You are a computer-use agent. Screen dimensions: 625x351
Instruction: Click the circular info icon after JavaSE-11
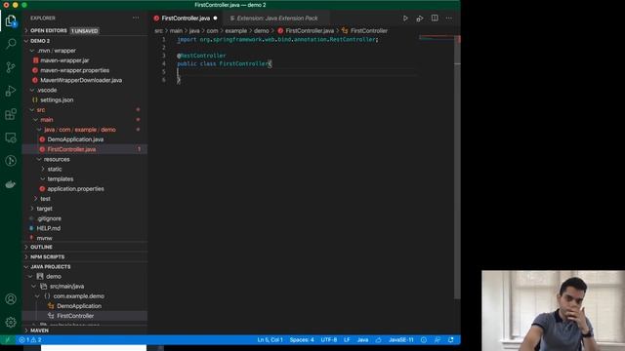[x=424, y=340]
